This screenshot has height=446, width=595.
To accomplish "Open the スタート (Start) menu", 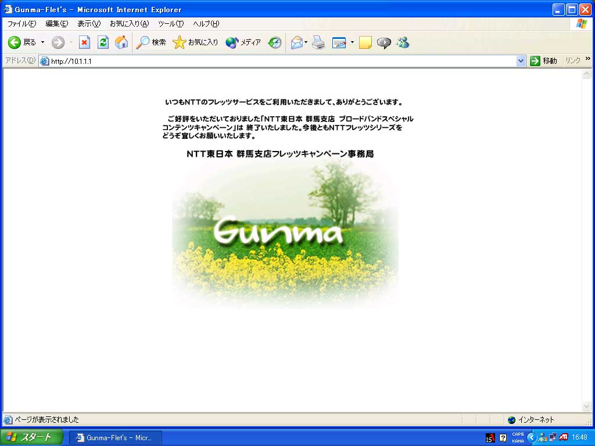I will [x=31, y=437].
